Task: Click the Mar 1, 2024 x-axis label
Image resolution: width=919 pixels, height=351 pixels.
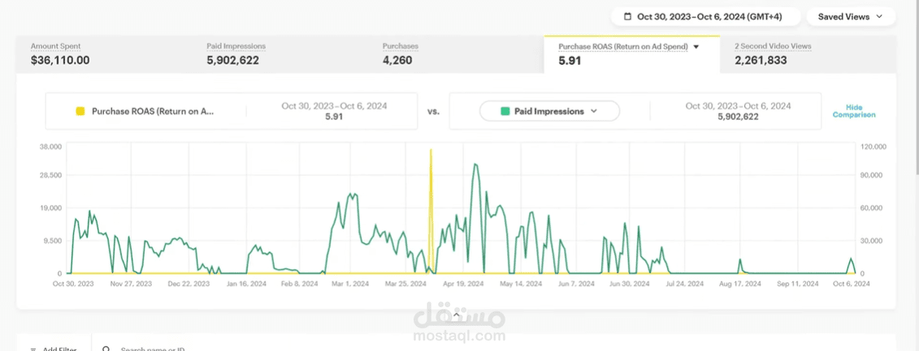Action: pyautogui.click(x=350, y=284)
